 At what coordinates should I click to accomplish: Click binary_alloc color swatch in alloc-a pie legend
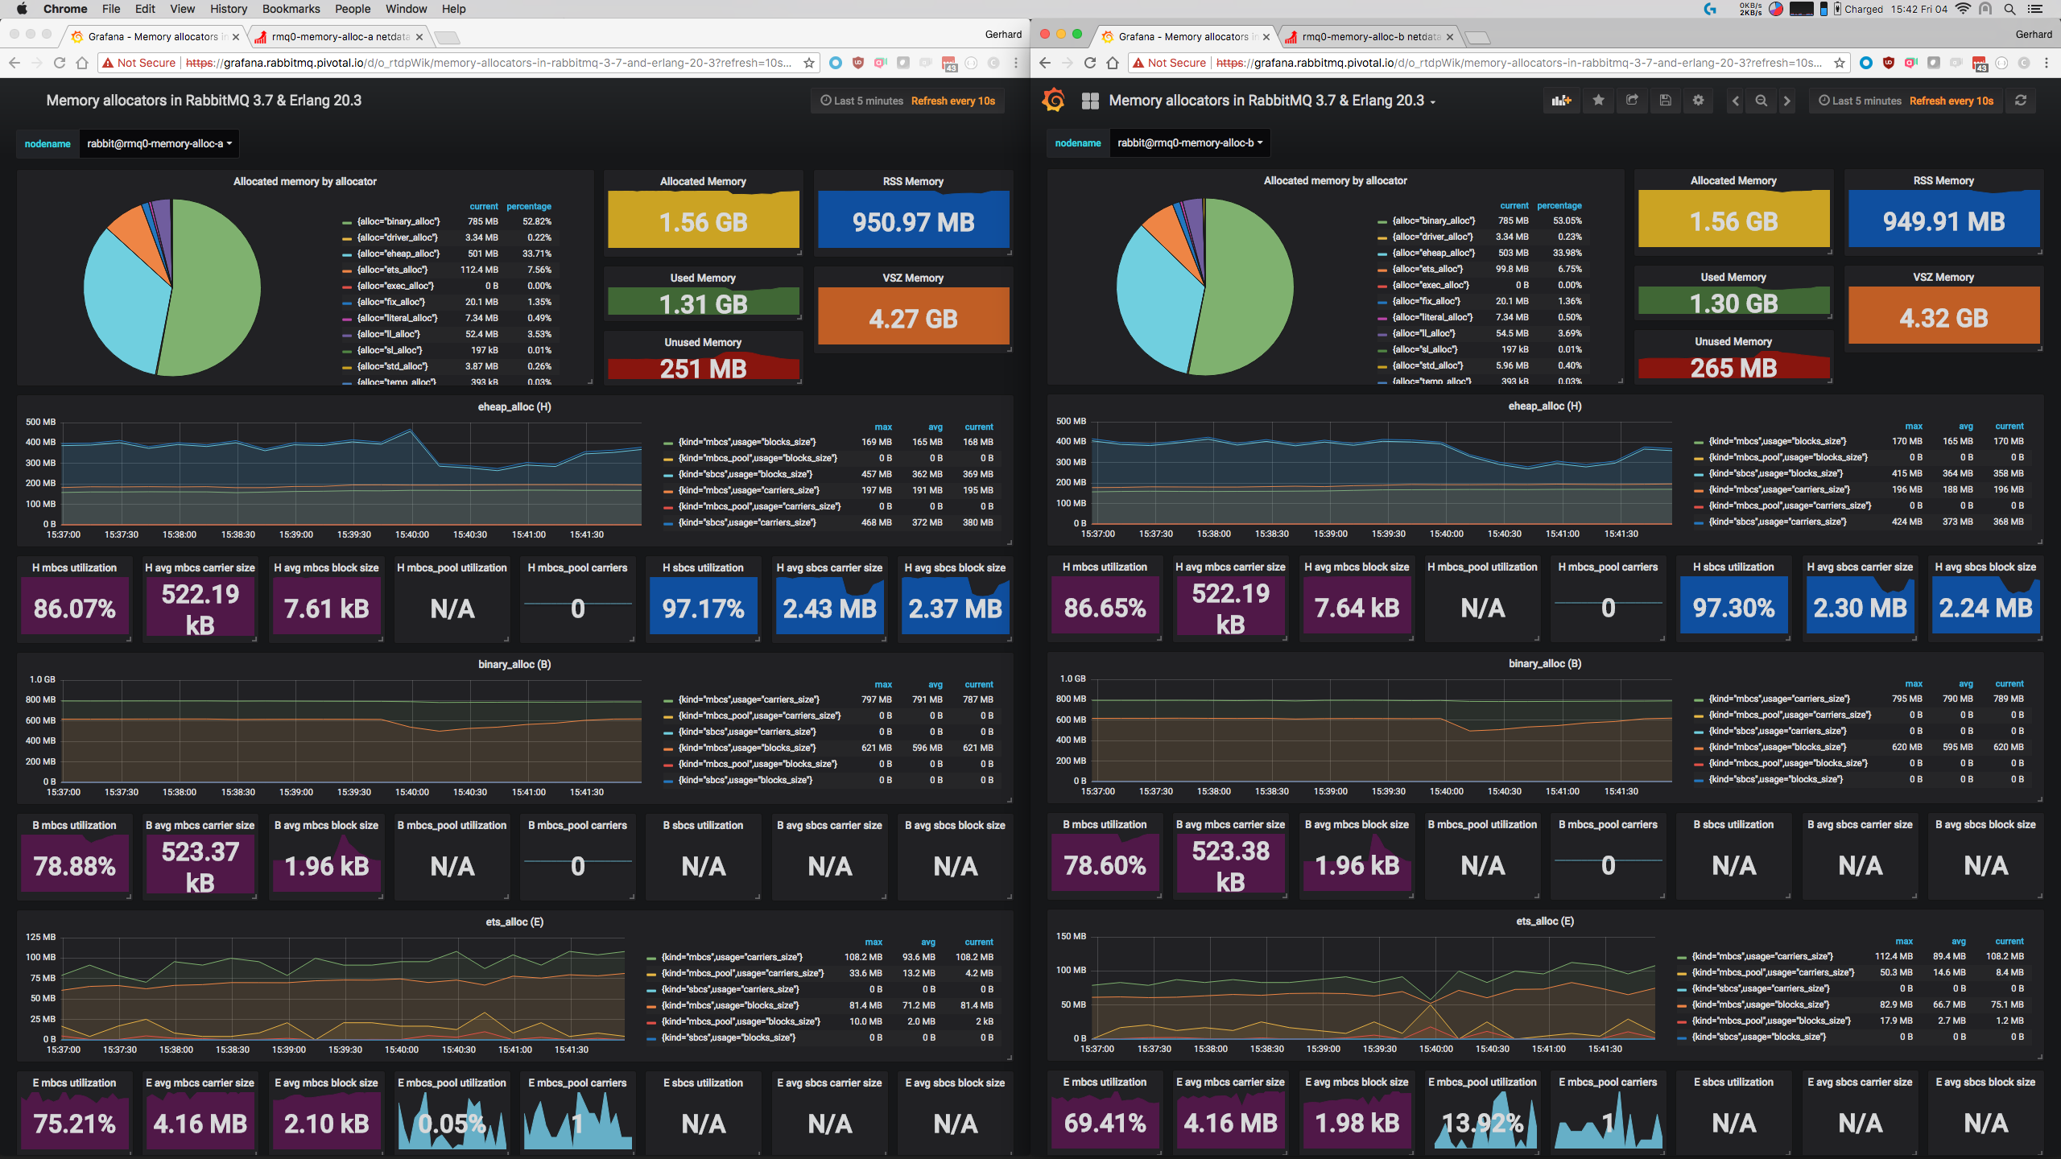tap(347, 222)
